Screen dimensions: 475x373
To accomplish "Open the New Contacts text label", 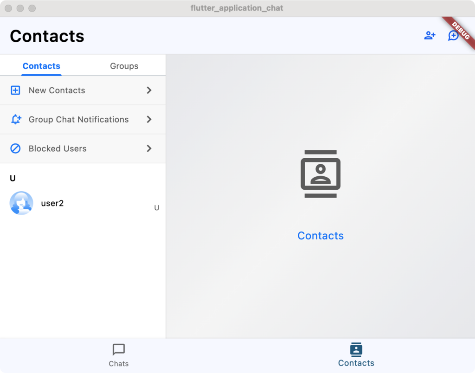I will 57,90.
